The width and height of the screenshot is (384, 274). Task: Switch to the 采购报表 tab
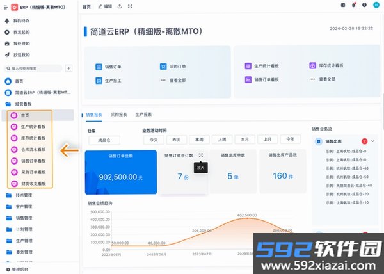coord(119,115)
